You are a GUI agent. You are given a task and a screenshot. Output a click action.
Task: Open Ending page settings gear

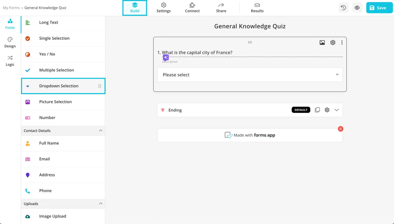click(327, 110)
